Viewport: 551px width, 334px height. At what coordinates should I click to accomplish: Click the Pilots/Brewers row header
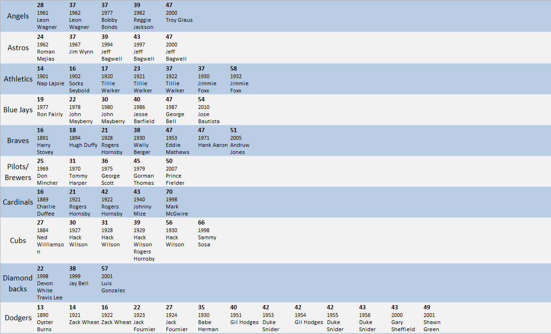(18, 172)
